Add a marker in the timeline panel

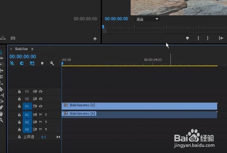tap(42, 63)
